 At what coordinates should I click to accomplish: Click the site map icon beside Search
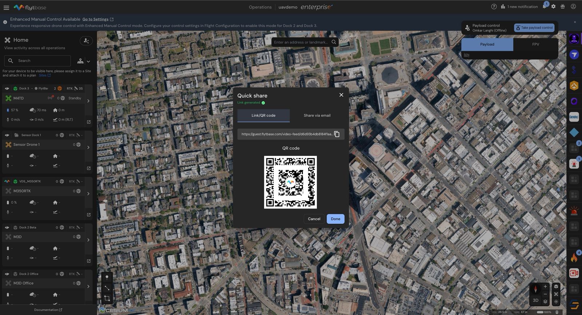(80, 61)
